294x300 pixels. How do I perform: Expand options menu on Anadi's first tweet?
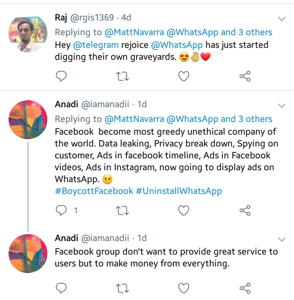pos(282,106)
